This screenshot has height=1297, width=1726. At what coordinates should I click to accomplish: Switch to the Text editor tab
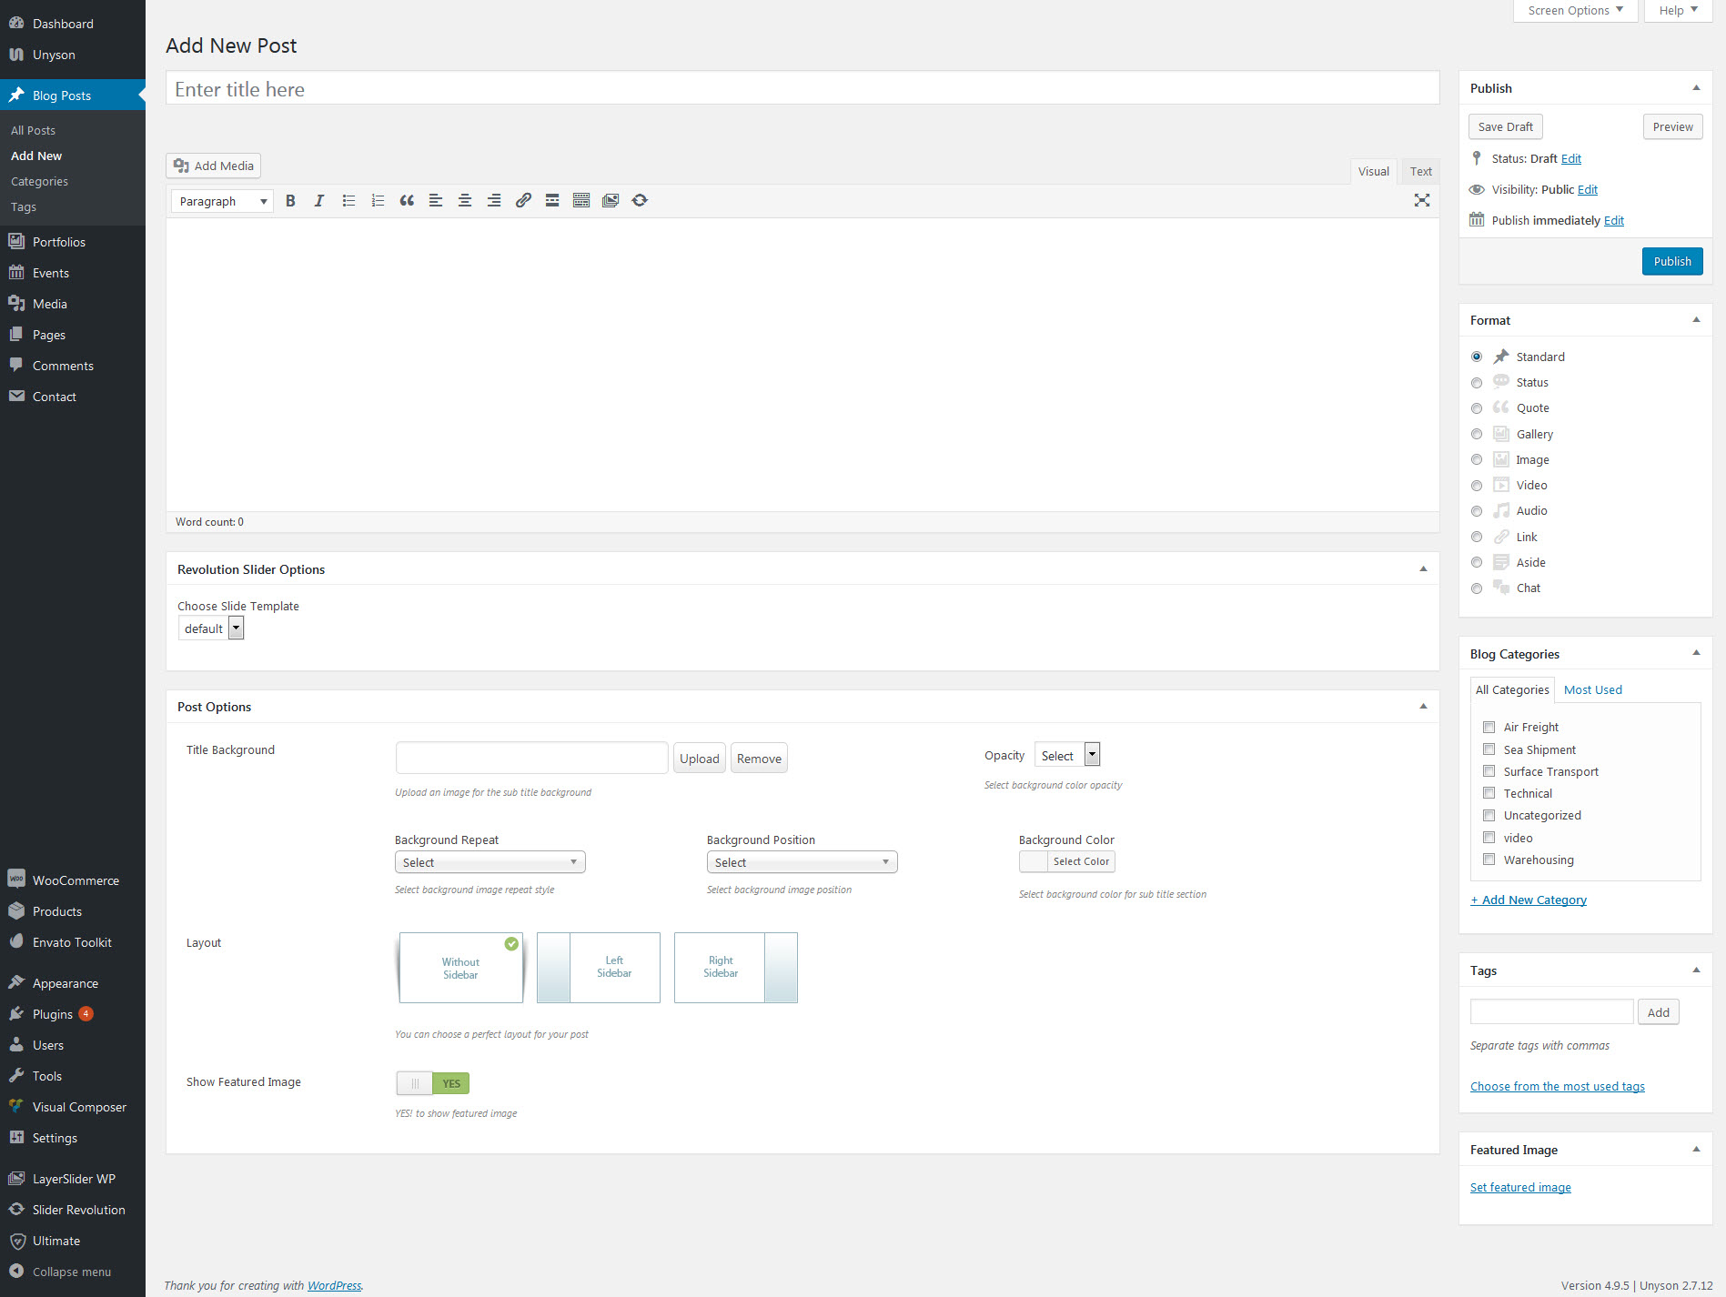(x=1420, y=171)
